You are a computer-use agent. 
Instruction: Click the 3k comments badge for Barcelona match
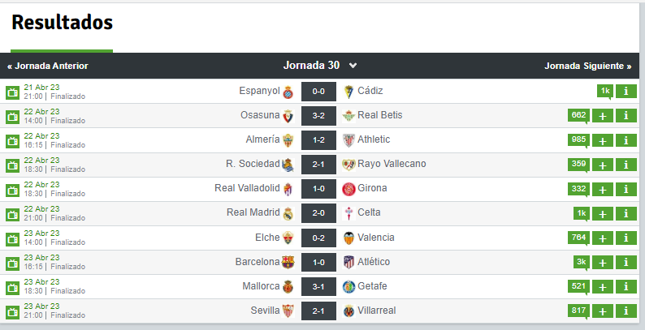[581, 262]
